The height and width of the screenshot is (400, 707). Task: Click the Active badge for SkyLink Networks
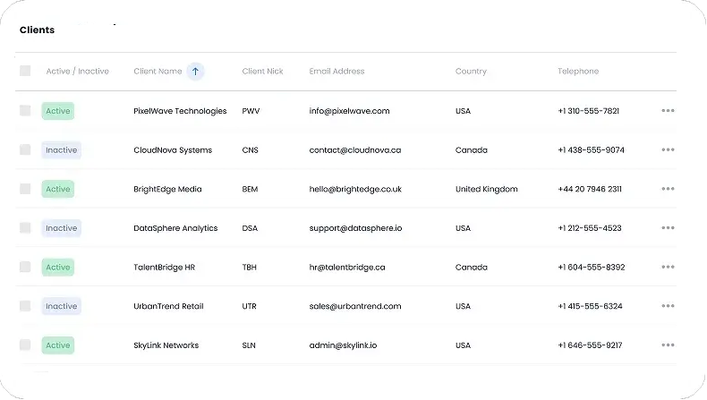57,345
